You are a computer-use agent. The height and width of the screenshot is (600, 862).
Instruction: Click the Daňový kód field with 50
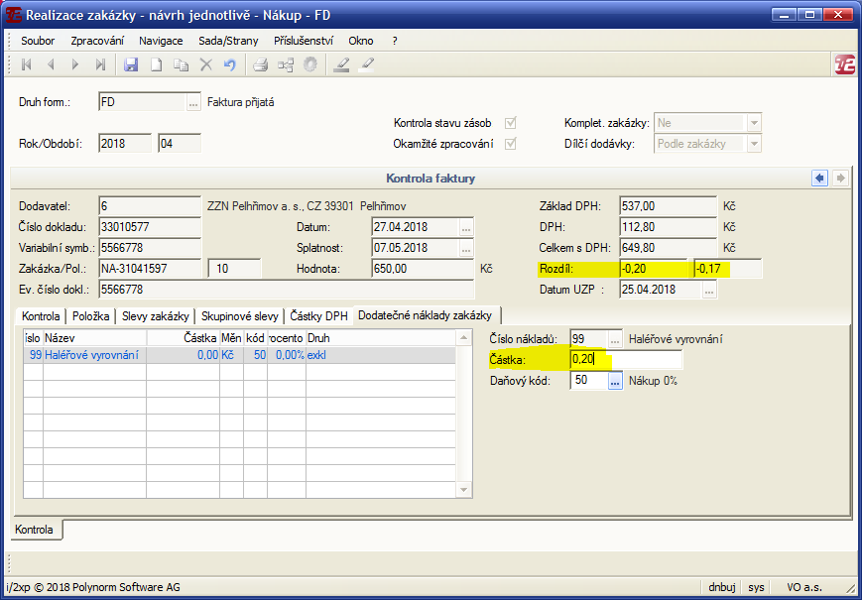[588, 380]
